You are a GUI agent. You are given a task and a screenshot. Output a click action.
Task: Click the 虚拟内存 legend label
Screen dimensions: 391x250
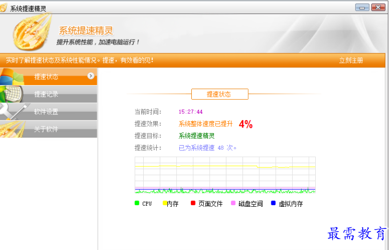(291, 204)
